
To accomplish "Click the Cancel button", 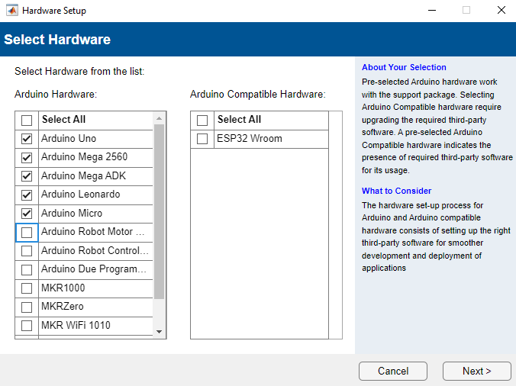I will [x=393, y=371].
